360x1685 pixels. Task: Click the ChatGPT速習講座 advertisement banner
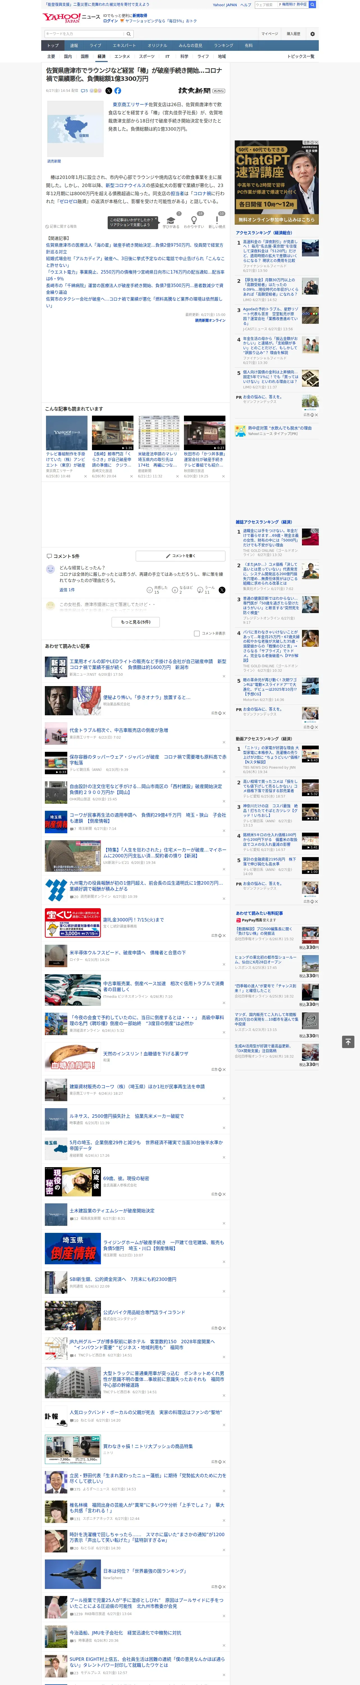pos(276,182)
